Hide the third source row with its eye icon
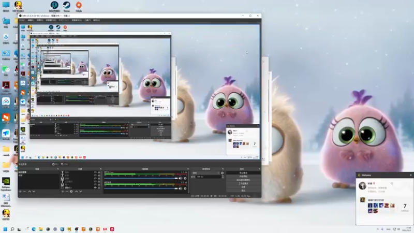Screen dimensions: 414x233 coord(95,178)
